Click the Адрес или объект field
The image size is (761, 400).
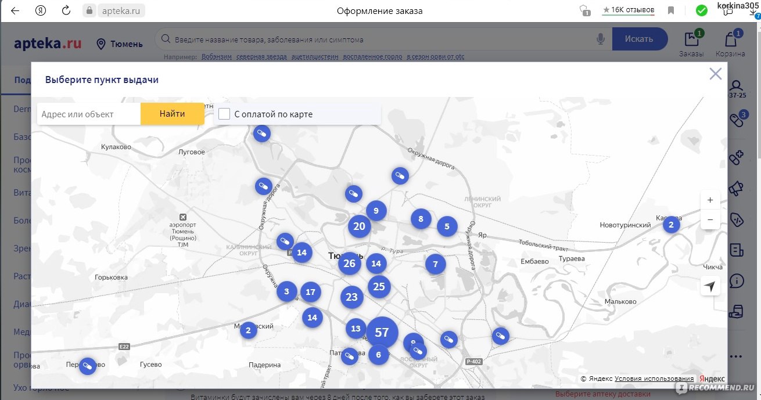[x=89, y=114]
